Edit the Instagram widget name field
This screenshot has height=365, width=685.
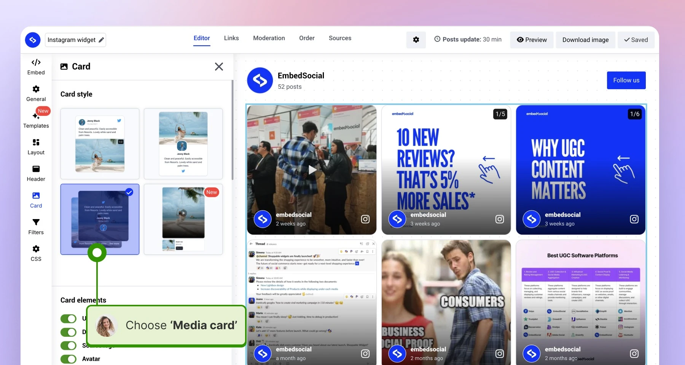point(75,40)
